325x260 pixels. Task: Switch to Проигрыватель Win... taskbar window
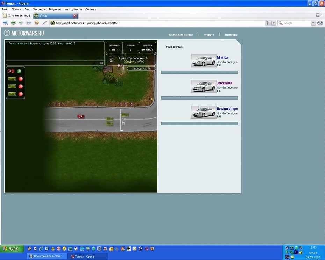click(47, 256)
